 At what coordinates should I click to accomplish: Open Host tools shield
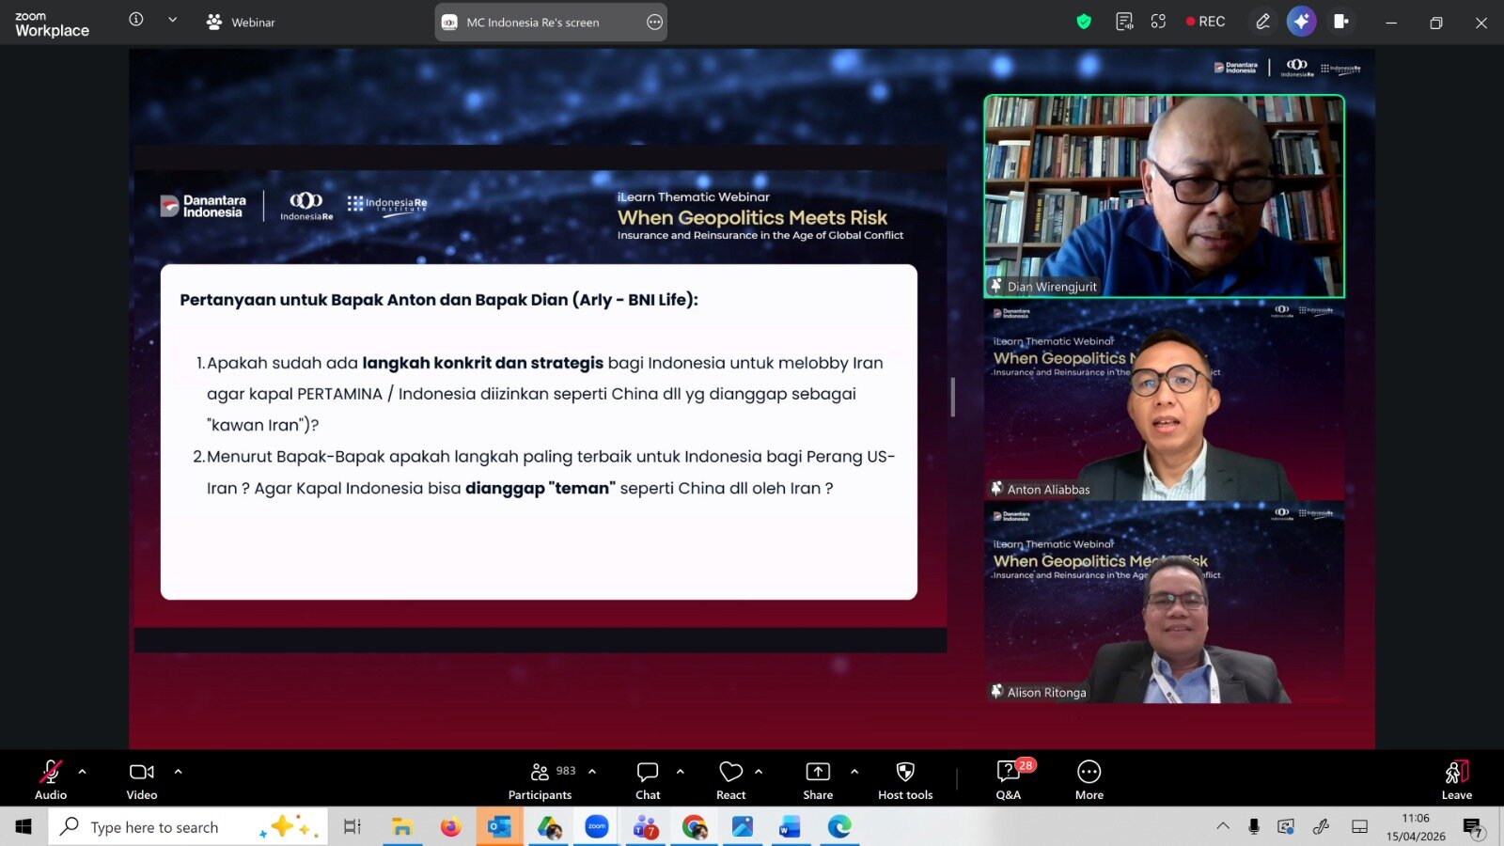point(905,779)
